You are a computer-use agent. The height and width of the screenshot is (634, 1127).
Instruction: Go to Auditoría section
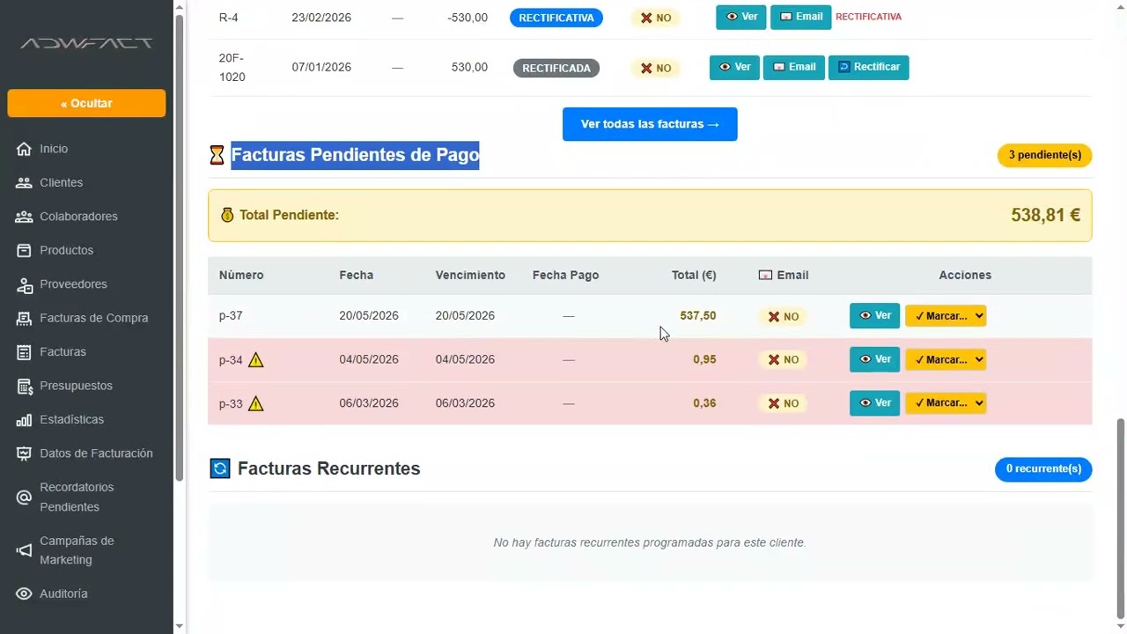[63, 594]
